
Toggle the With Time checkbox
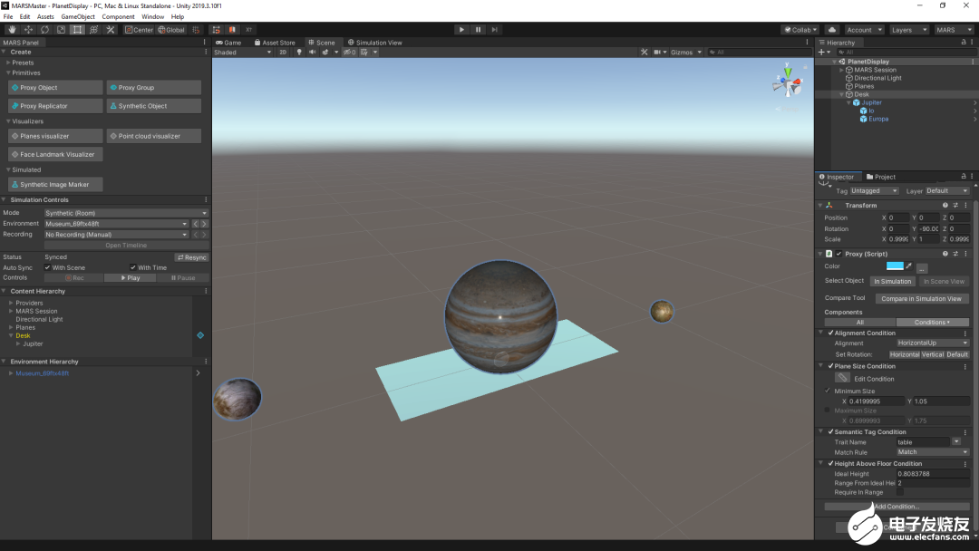pyautogui.click(x=133, y=268)
